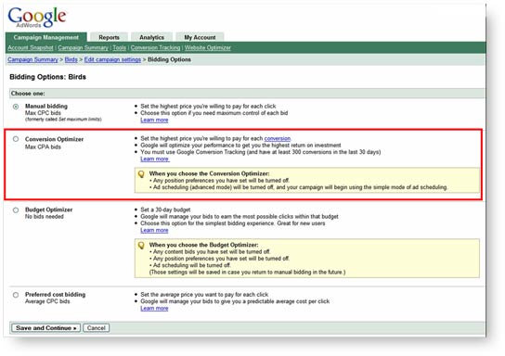The height and width of the screenshot is (356, 505).
Task: Select the Preferred cost bidding radio button
Action: click(16, 295)
